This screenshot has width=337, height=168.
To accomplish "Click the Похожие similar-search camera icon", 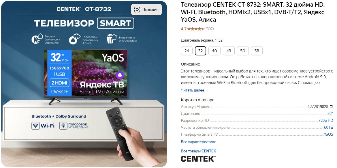I will click(137, 10).
